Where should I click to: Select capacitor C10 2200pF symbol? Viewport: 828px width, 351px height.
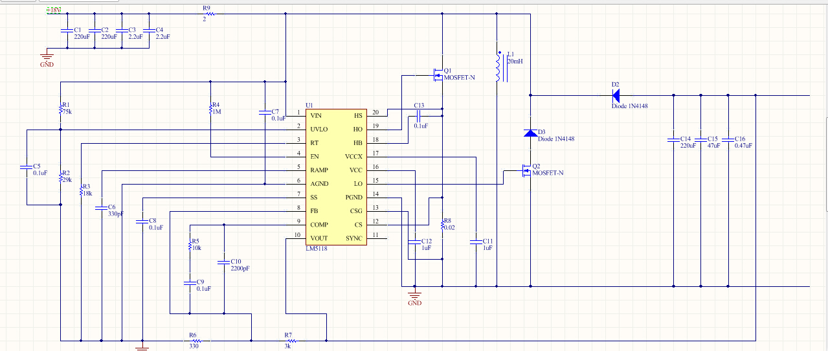(223, 262)
